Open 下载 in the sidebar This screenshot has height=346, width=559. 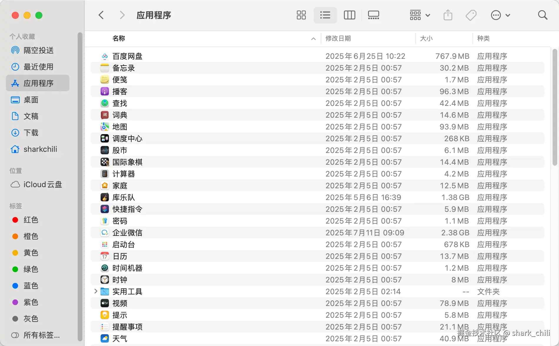coord(38,133)
